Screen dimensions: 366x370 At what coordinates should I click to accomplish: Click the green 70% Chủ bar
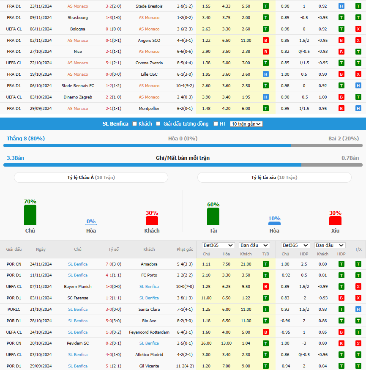click(30, 215)
